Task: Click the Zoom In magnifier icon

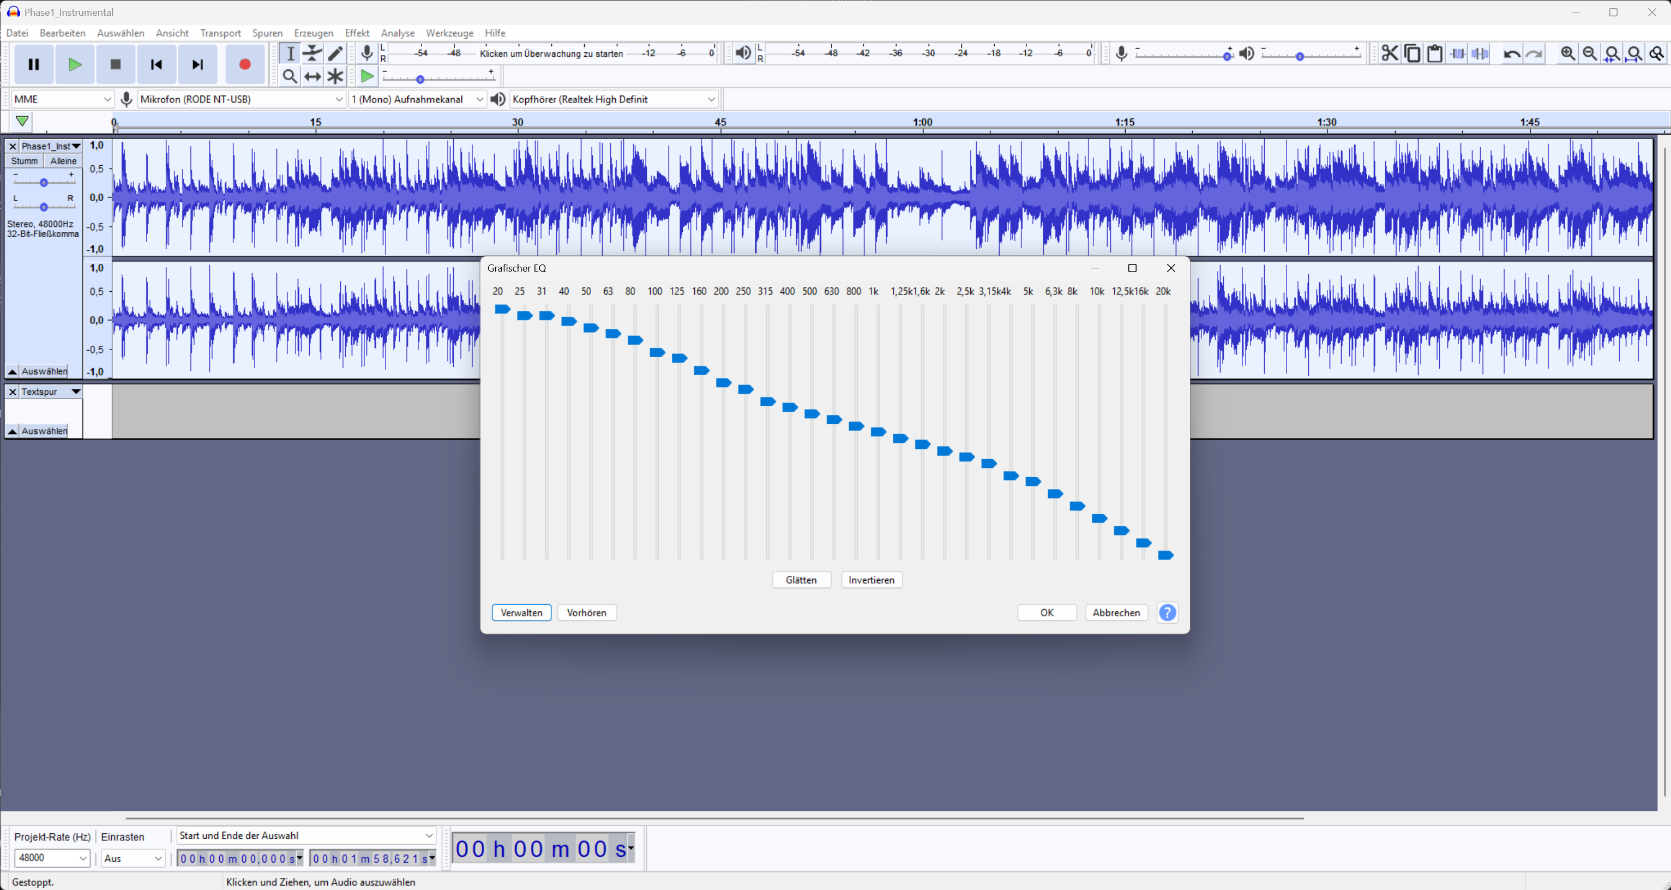Action: pyautogui.click(x=1568, y=54)
